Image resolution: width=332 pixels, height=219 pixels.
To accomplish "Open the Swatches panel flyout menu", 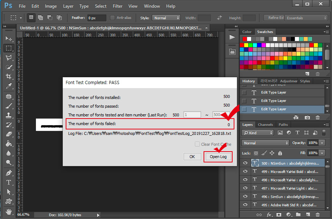I will (x=326, y=32).
